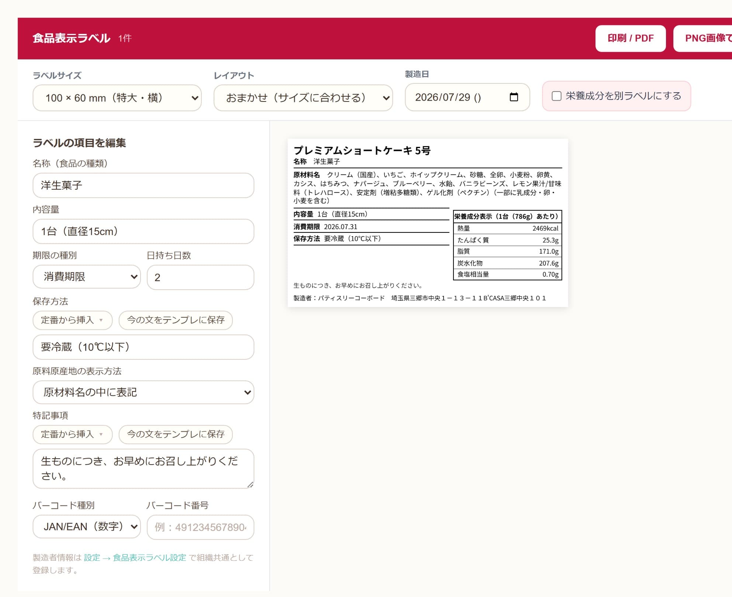
Task: Focus the 日持ち日数 field showing 2
Action: 200,277
